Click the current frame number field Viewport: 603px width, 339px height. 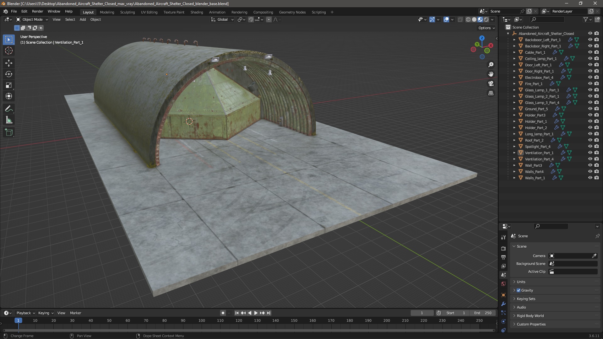click(422, 313)
